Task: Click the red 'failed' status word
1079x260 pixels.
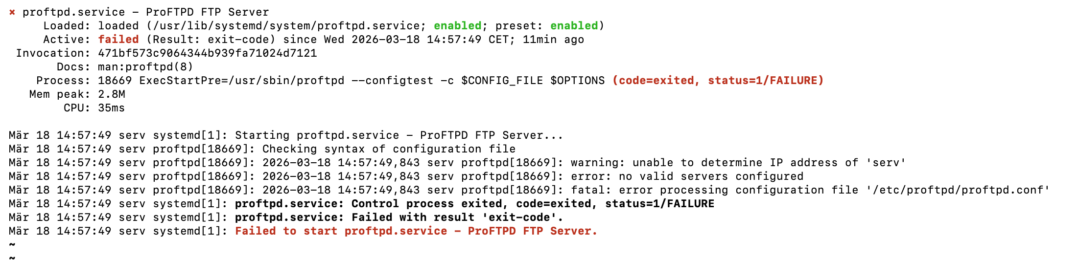Action: pyautogui.click(x=118, y=40)
